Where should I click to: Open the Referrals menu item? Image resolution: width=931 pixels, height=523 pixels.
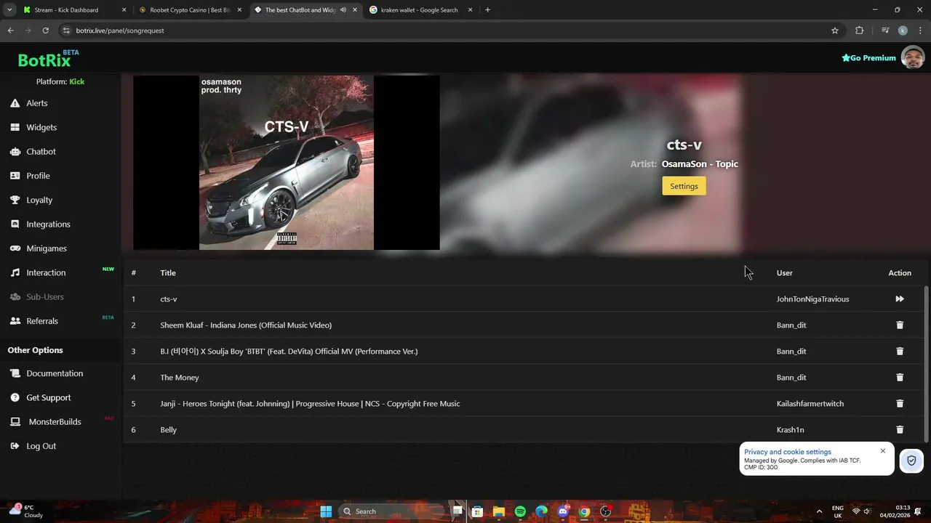click(42, 321)
